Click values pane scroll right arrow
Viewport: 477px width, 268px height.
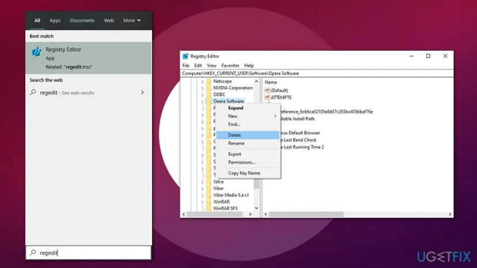[450, 214]
